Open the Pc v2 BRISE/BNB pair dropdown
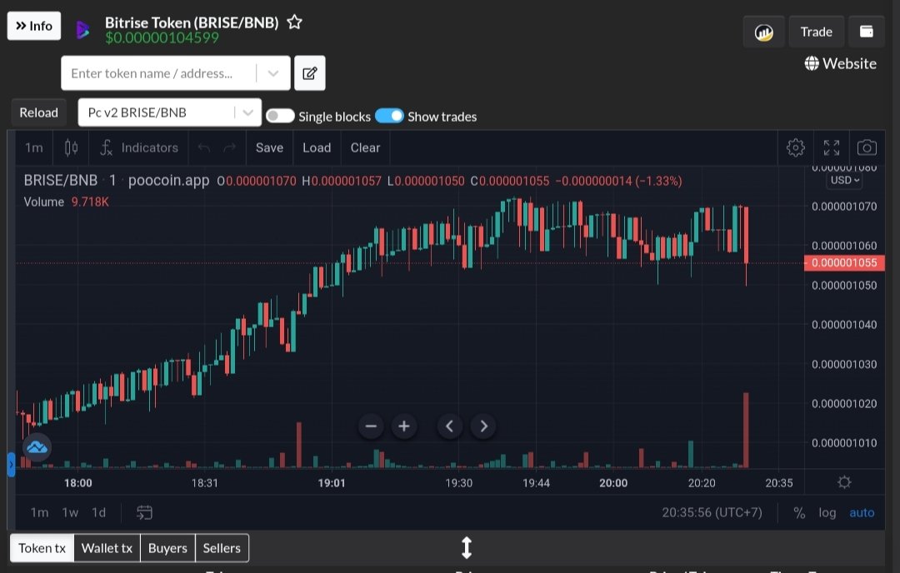Screen dimensions: 900x573 [170, 112]
